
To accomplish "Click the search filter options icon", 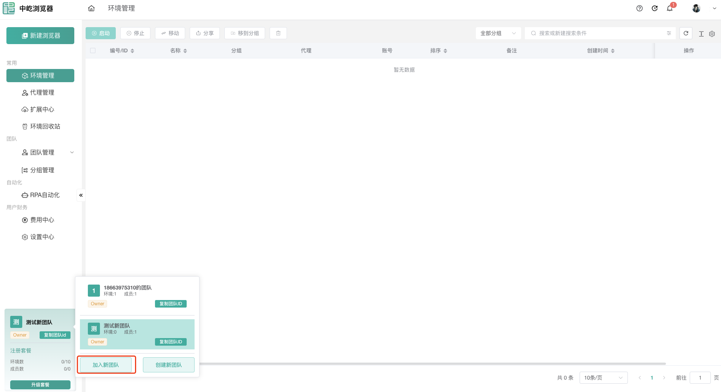I will 669,33.
